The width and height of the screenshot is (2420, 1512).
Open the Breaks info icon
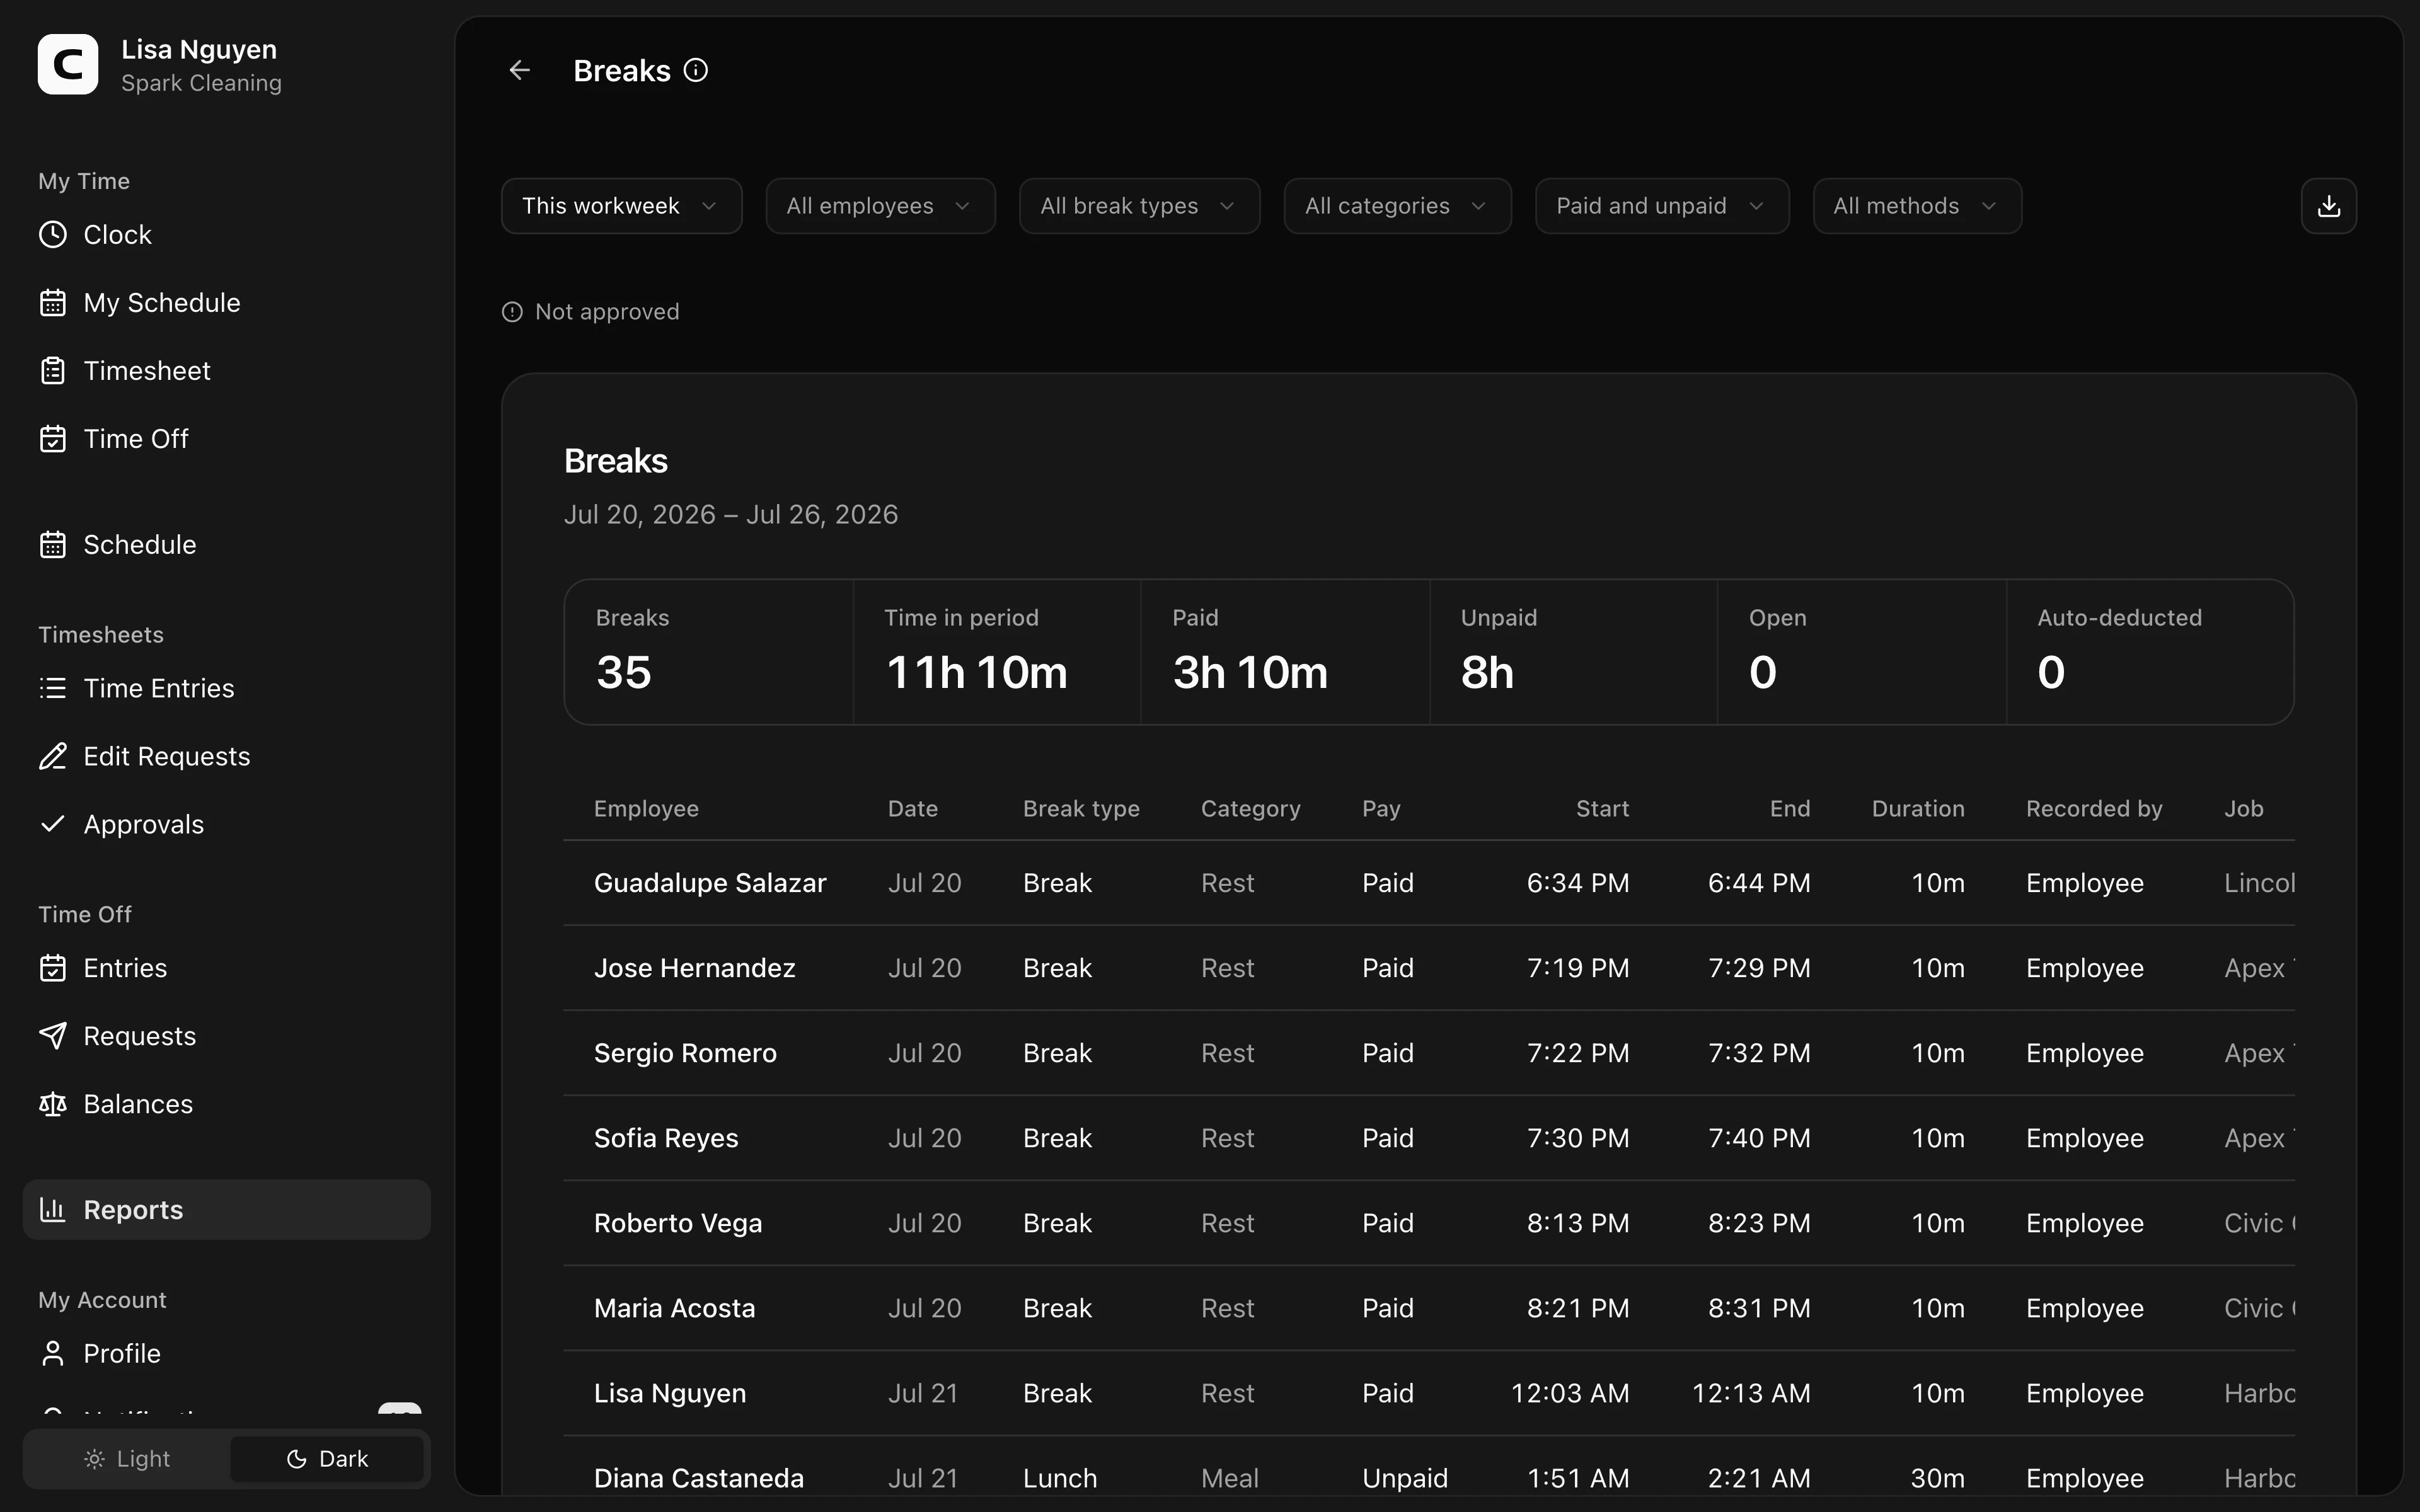click(696, 70)
